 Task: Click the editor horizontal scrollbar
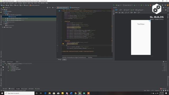pyautogui.click(x=79, y=56)
